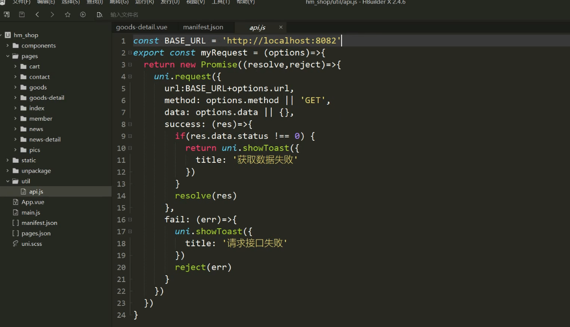Fold code at line 9 marker
Image resolution: width=570 pixels, height=327 pixels.
click(130, 136)
